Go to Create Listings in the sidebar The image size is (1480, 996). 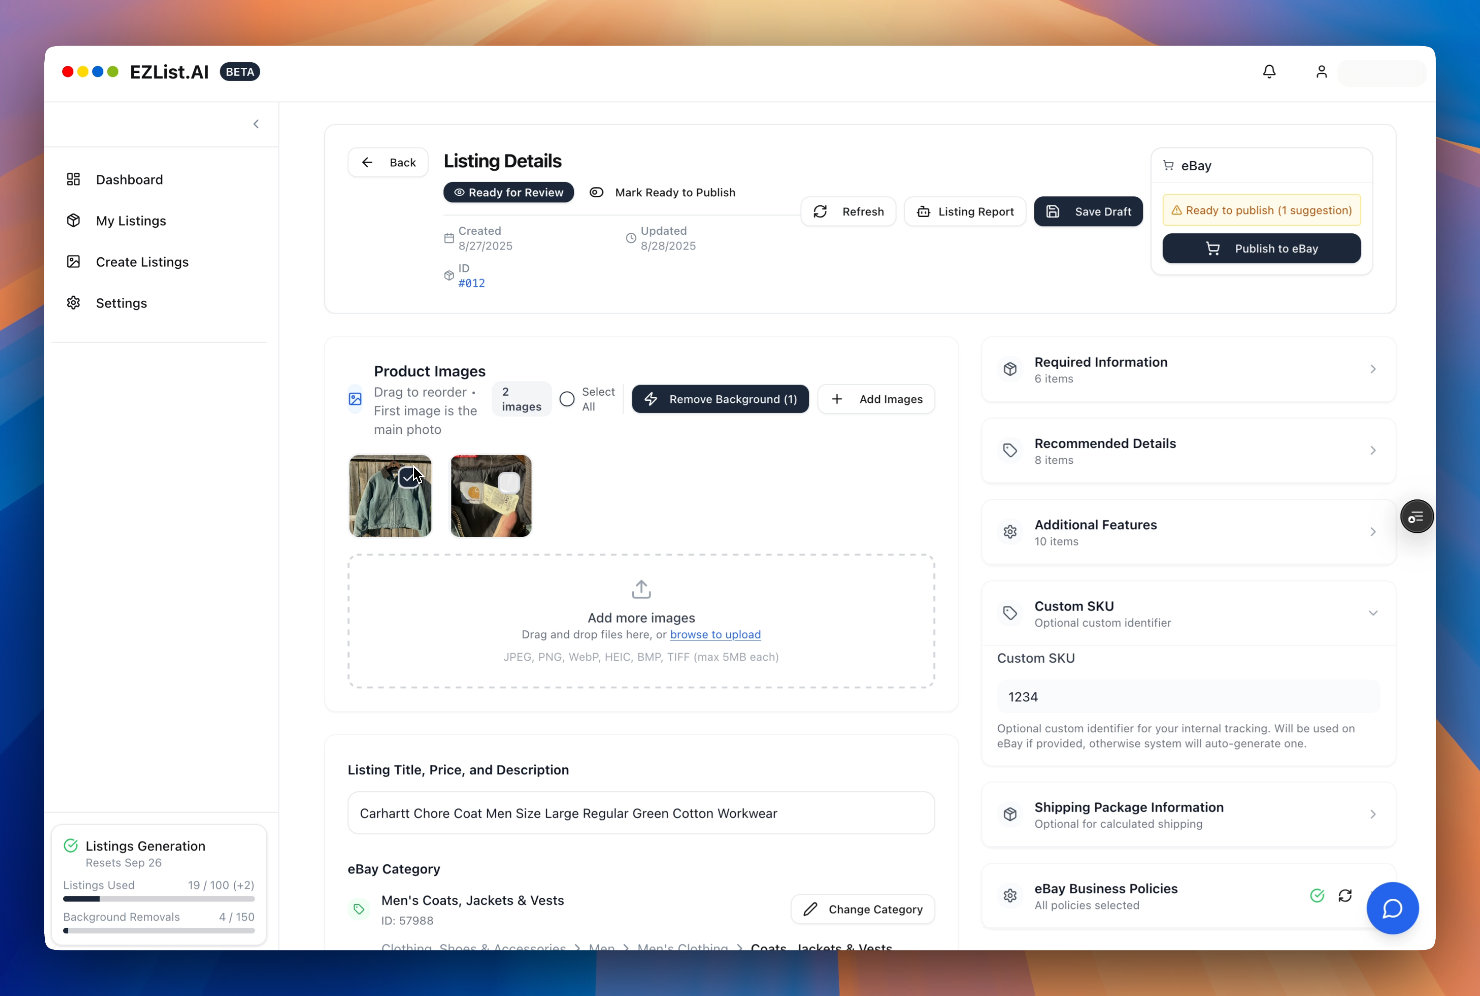click(x=142, y=262)
